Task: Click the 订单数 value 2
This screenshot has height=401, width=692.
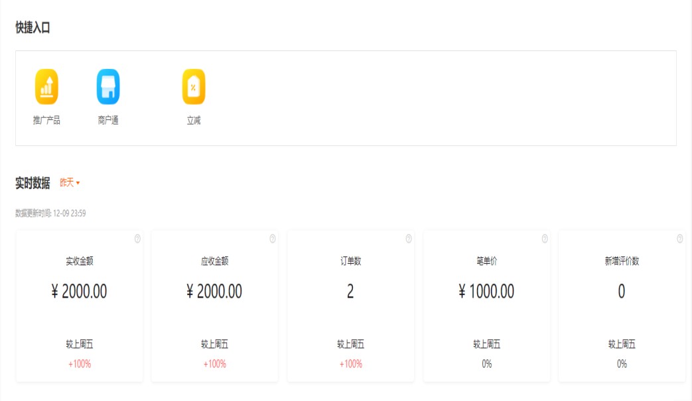Action: 350,292
